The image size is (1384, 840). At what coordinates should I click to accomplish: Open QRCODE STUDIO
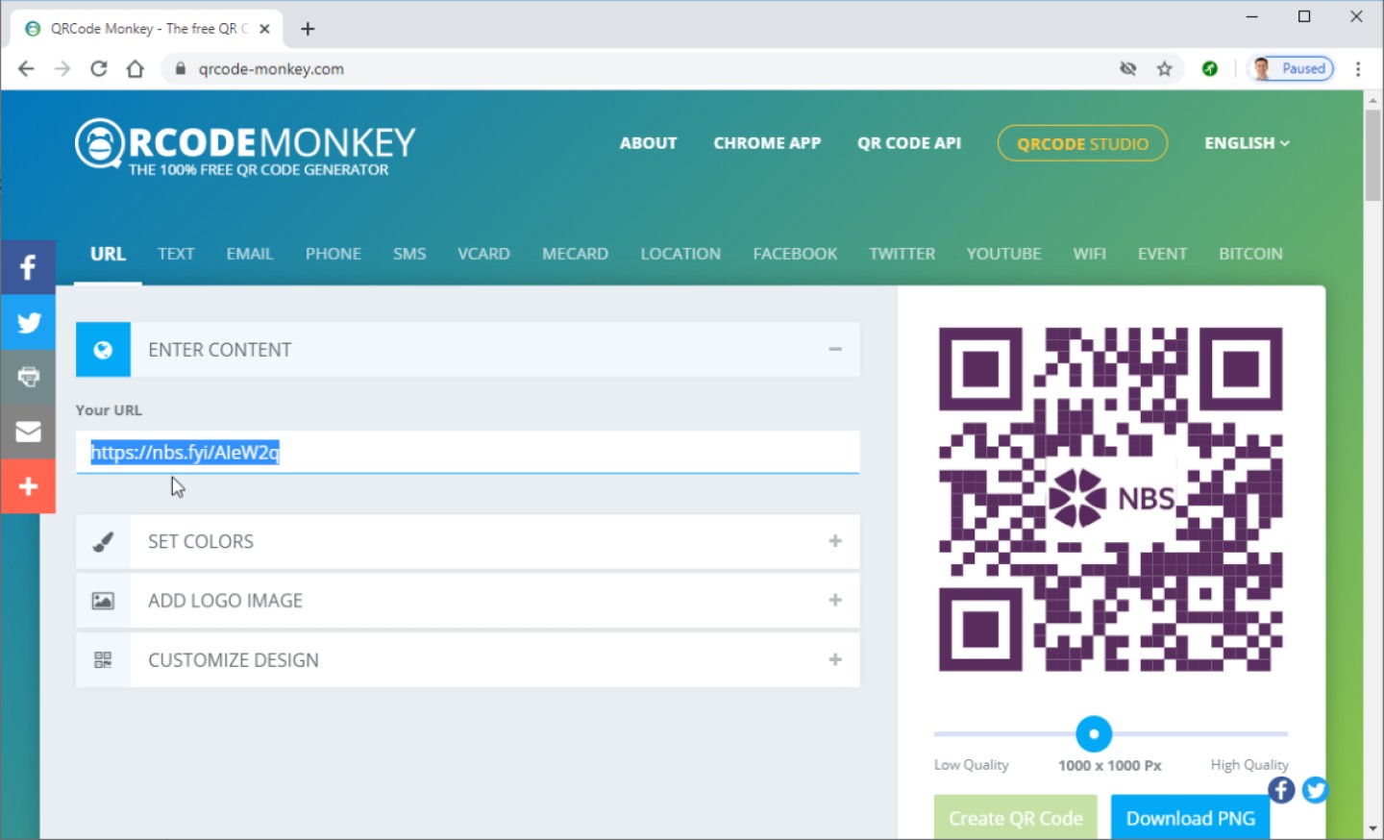click(x=1082, y=142)
